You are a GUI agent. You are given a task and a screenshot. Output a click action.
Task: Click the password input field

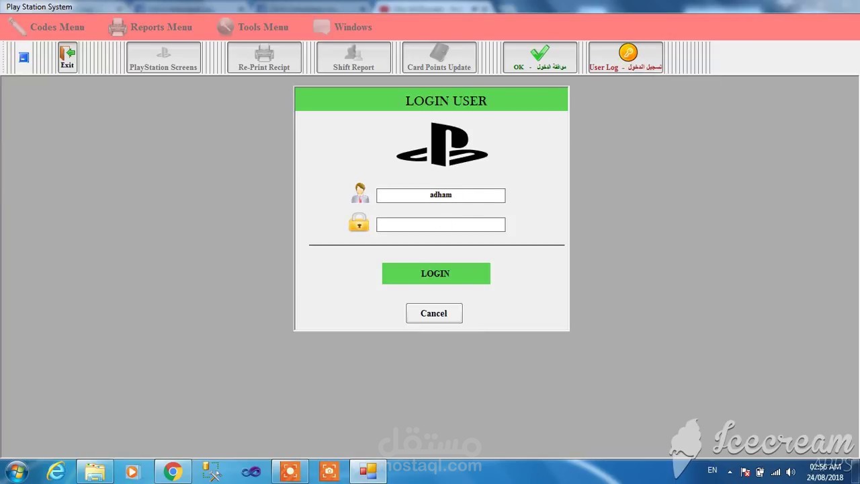click(x=441, y=224)
